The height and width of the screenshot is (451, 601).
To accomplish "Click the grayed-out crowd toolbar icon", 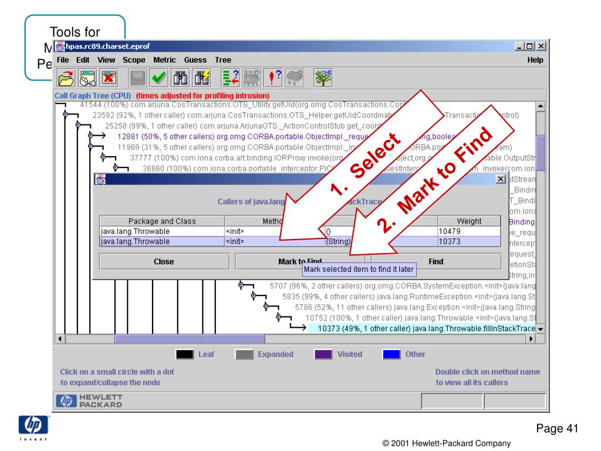I will pos(251,78).
